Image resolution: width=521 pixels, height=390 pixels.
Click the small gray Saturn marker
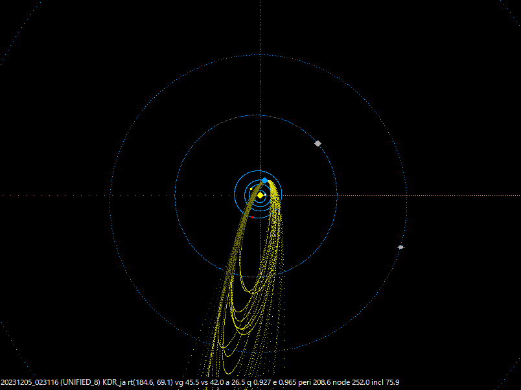tap(400, 247)
